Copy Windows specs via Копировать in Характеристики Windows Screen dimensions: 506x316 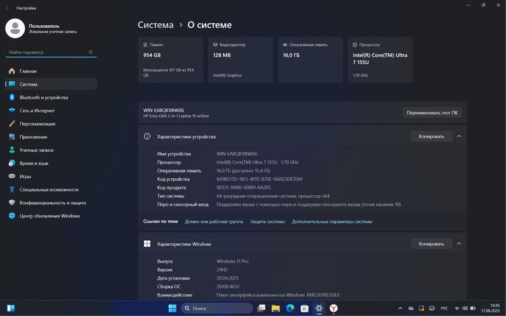[431, 244]
